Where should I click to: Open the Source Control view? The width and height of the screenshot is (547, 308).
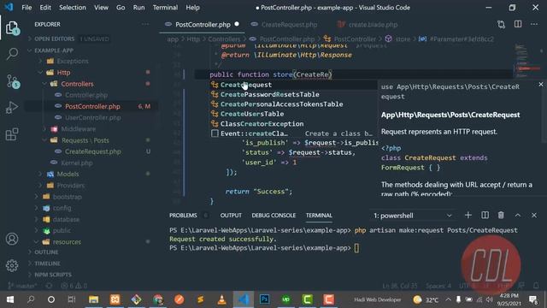tap(12, 81)
